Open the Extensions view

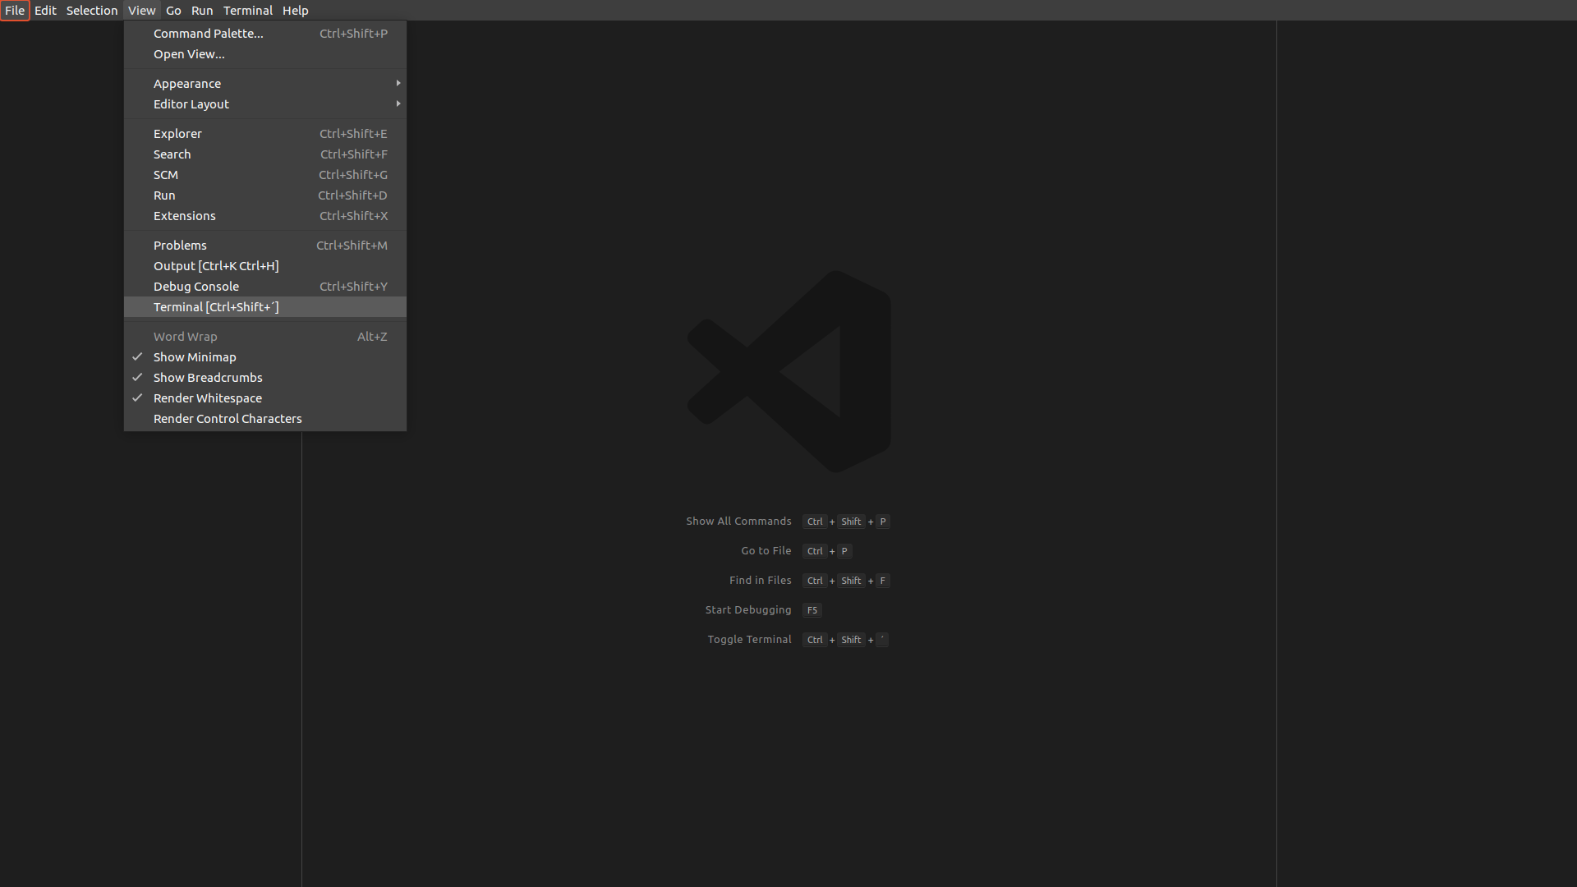184,215
